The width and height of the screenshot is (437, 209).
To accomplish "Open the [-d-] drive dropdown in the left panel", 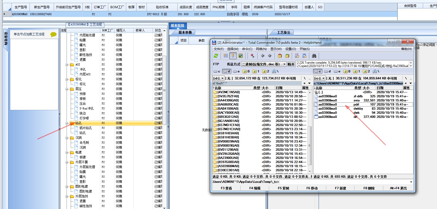I will [x=219, y=78].
